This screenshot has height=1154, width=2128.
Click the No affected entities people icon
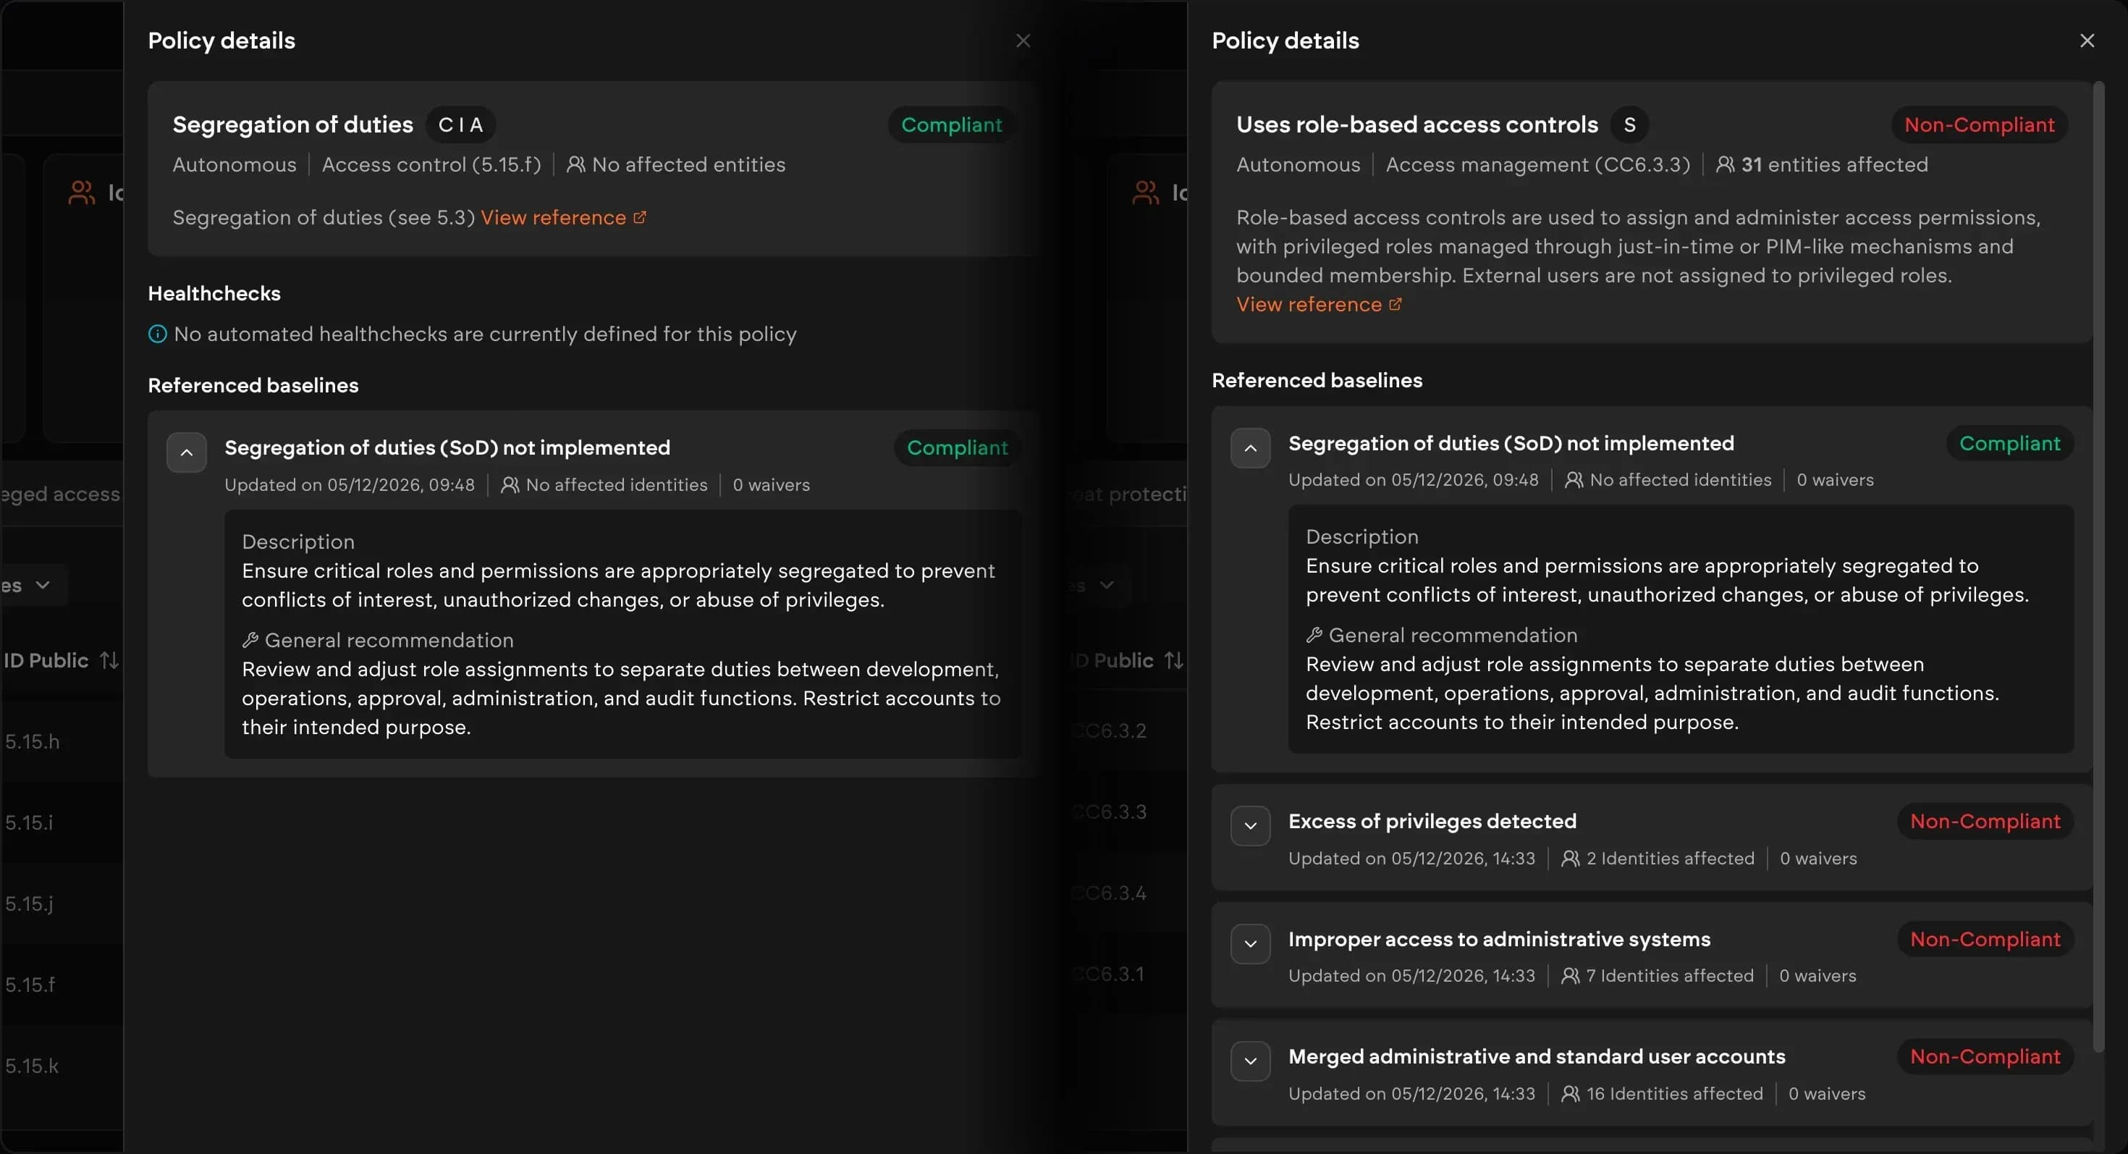tap(575, 164)
